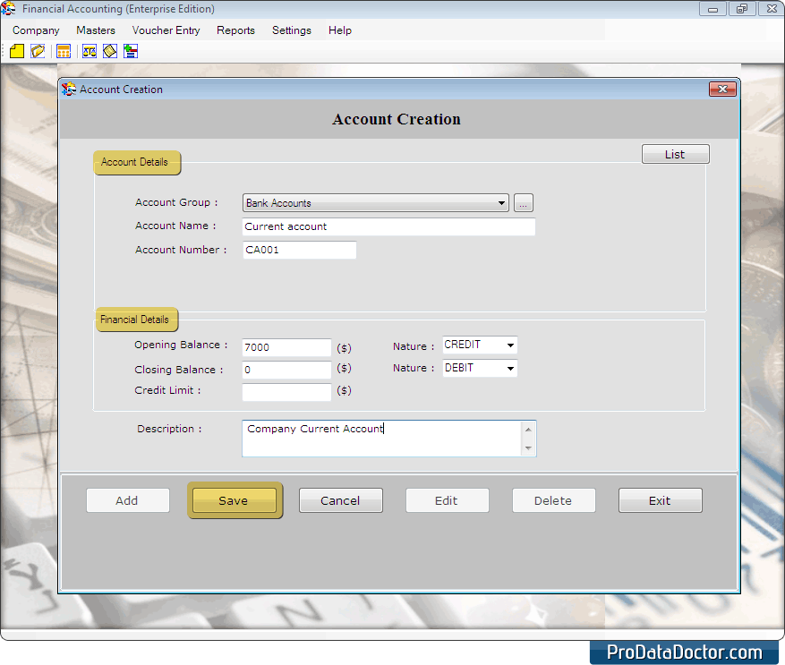The width and height of the screenshot is (785, 665).
Task: Click the balance scales icon
Action: click(90, 51)
